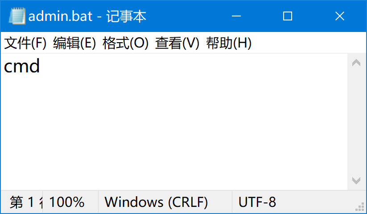Open the 帮助(H) menu
The image size is (367, 214).
pos(229,43)
